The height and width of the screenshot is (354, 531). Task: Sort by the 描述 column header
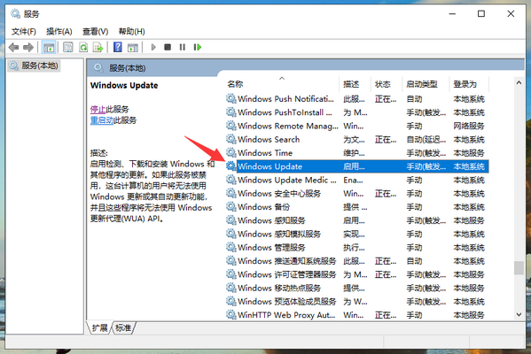coord(355,84)
